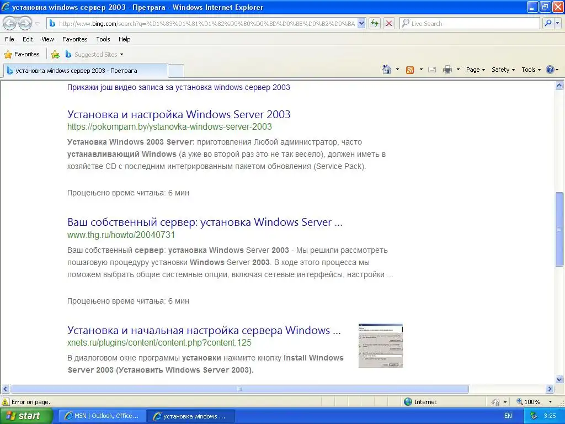Open Ваш собственный сервер result link
The width and height of the screenshot is (565, 424).
[205, 222]
